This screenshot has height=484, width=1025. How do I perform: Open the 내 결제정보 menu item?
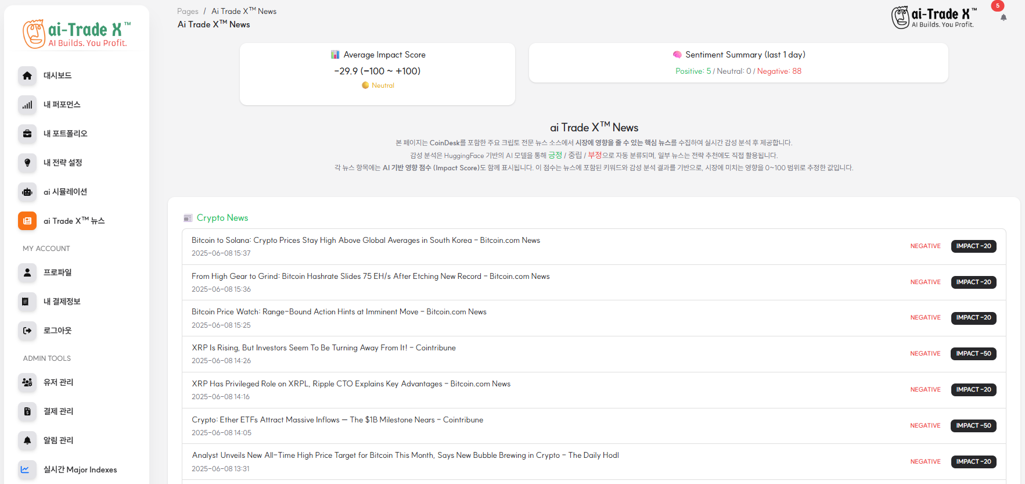point(62,302)
